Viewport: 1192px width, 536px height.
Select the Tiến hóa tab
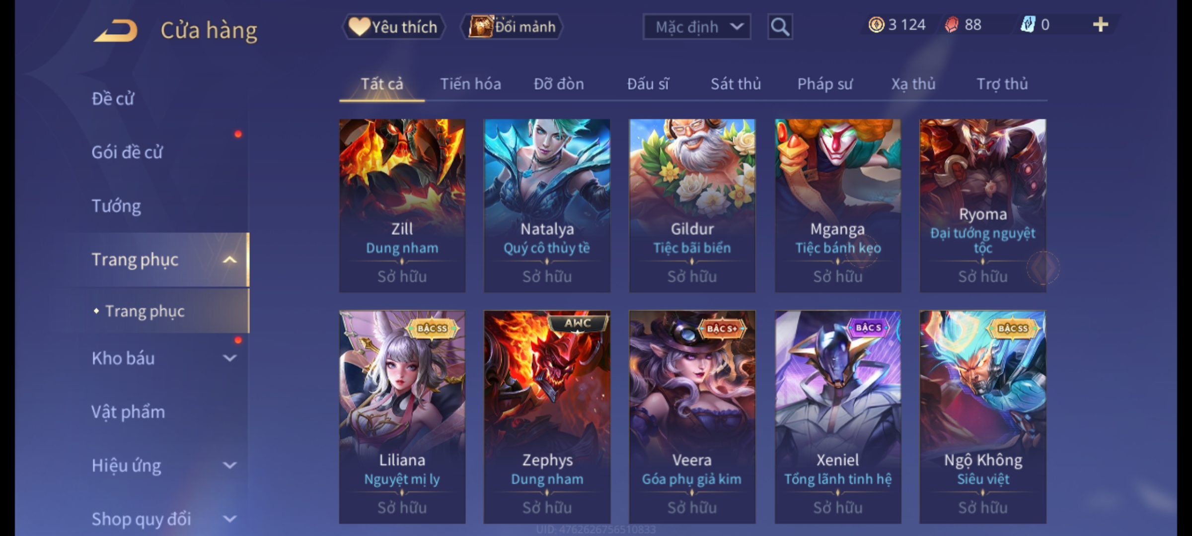pyautogui.click(x=470, y=84)
